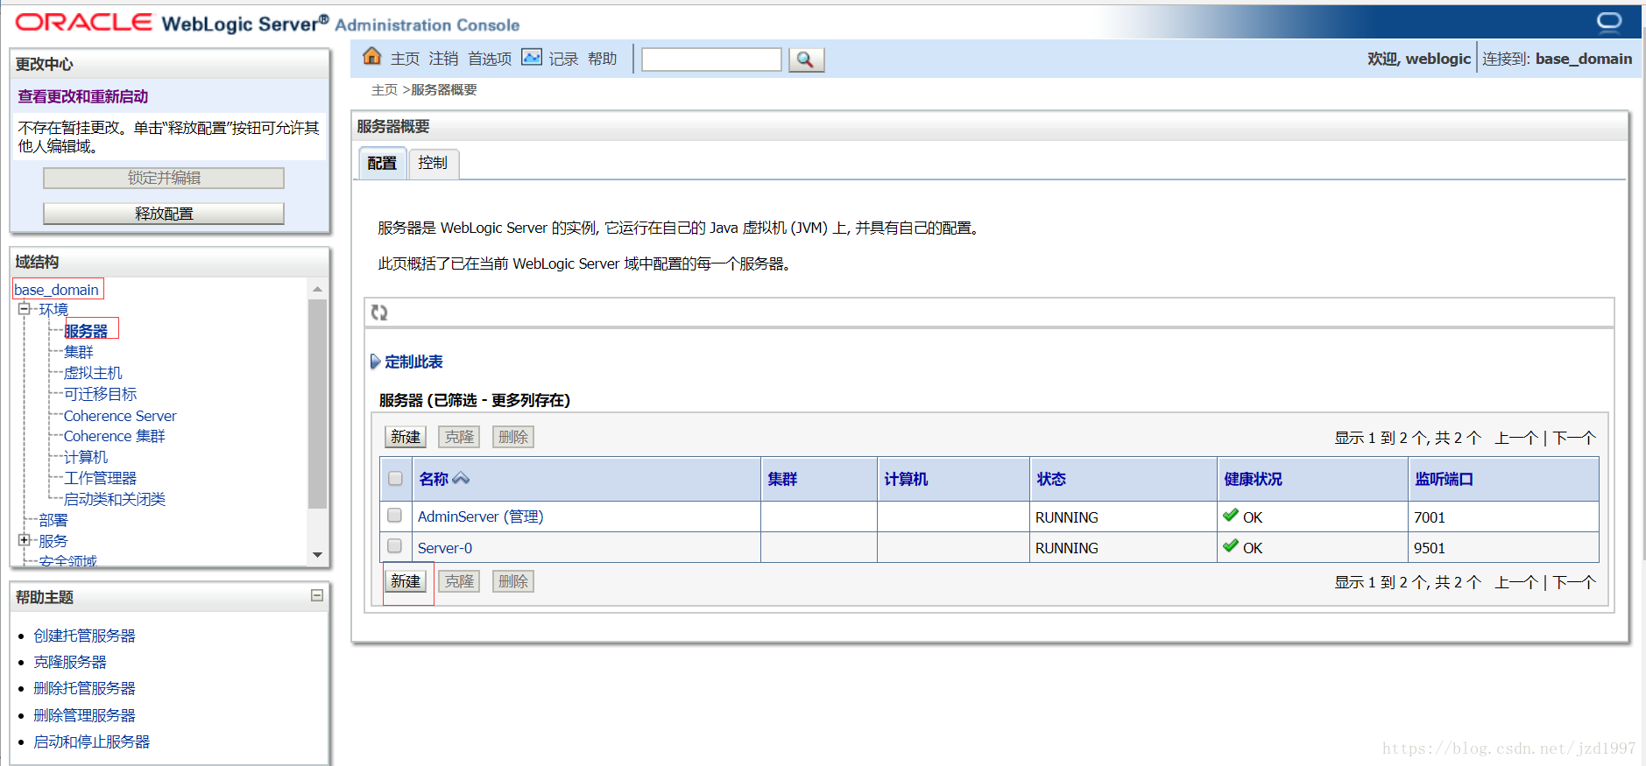Select base_domain in the domain tree
This screenshot has height=766, width=1646.
coord(57,290)
